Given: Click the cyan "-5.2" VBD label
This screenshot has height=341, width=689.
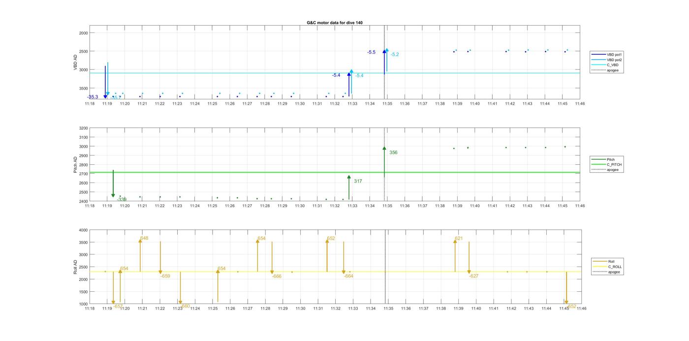Looking at the screenshot, I should click(395, 55).
